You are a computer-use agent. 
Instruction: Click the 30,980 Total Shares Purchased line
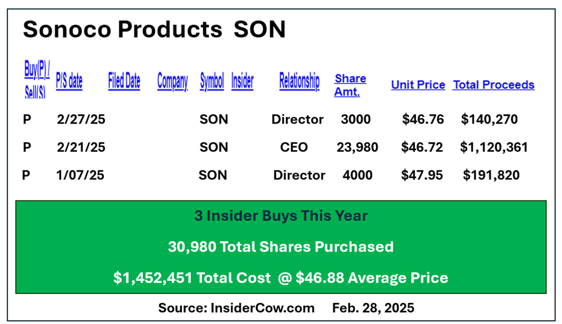click(280, 247)
